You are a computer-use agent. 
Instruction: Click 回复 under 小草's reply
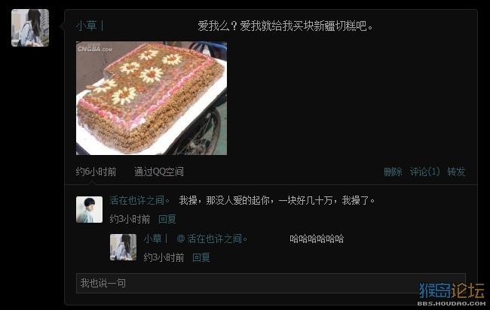pos(201,257)
